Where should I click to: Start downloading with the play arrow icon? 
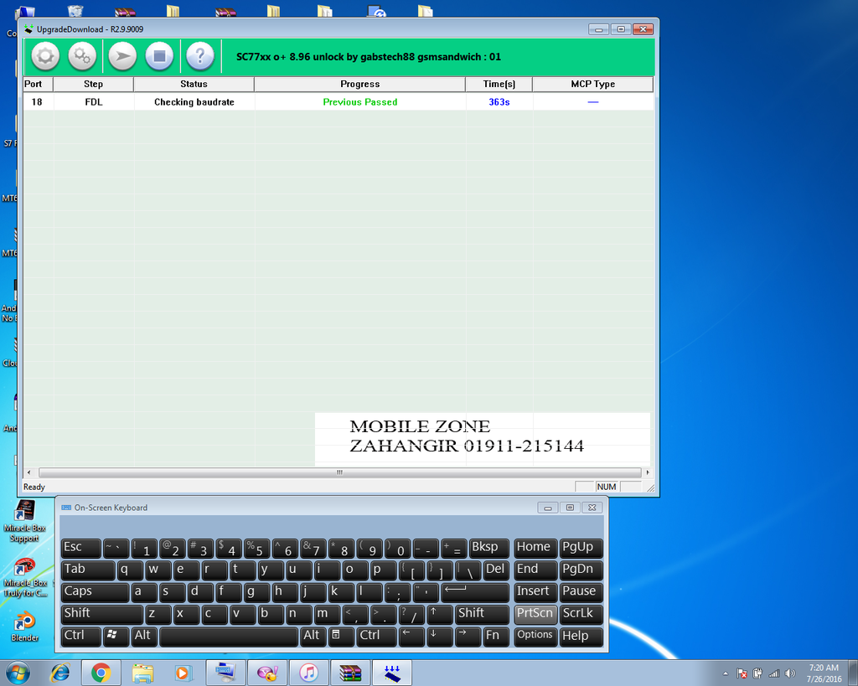(122, 57)
